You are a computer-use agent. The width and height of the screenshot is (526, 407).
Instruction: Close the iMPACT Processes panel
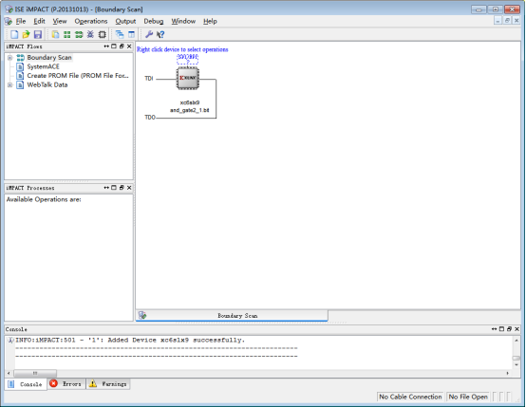point(129,188)
